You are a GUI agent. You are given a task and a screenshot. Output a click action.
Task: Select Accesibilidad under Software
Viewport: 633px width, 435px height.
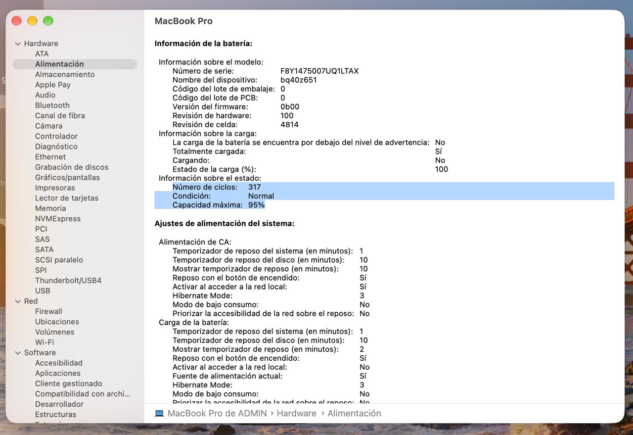(59, 363)
